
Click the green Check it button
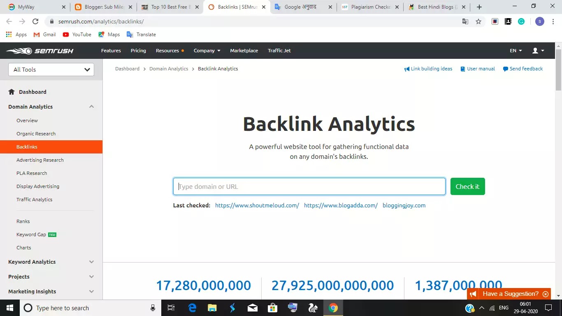point(468,186)
